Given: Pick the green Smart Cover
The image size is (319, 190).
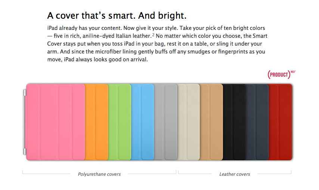Looking at the screenshot, I should (x=120, y=122).
